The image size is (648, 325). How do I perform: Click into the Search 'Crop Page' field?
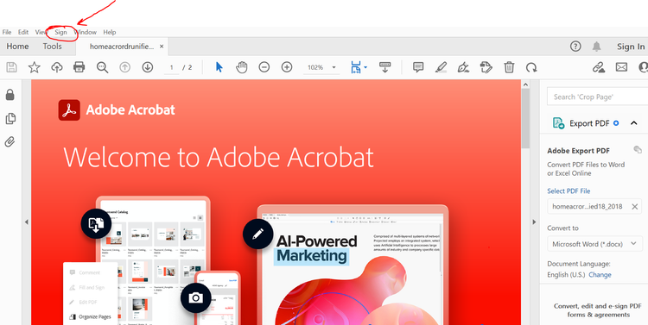click(x=598, y=97)
